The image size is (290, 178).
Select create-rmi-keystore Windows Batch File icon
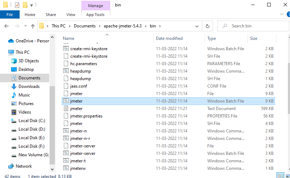tap(66, 48)
